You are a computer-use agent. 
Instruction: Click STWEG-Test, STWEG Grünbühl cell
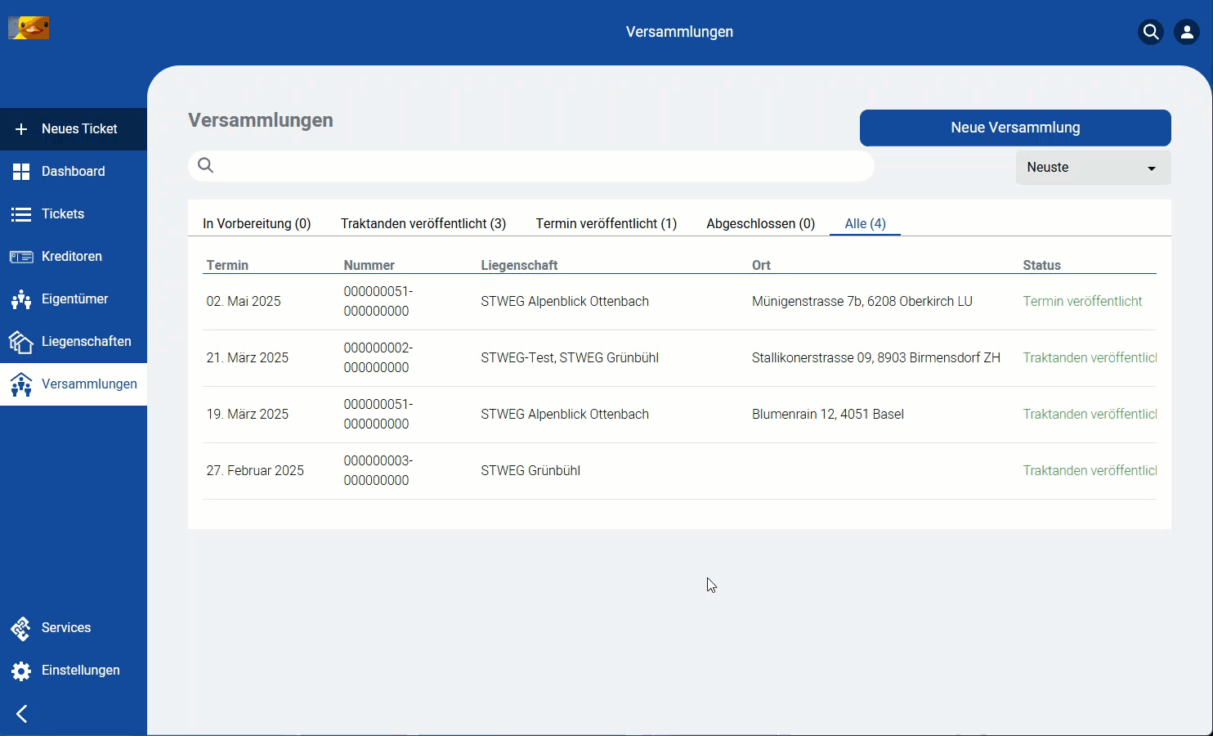[x=570, y=358]
